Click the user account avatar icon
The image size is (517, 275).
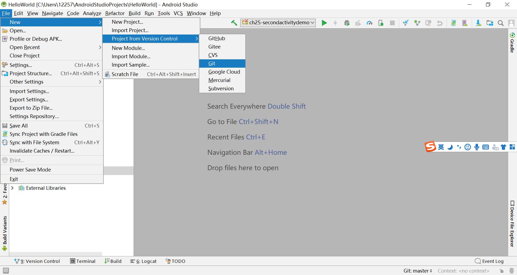pyautogui.click(x=511, y=23)
